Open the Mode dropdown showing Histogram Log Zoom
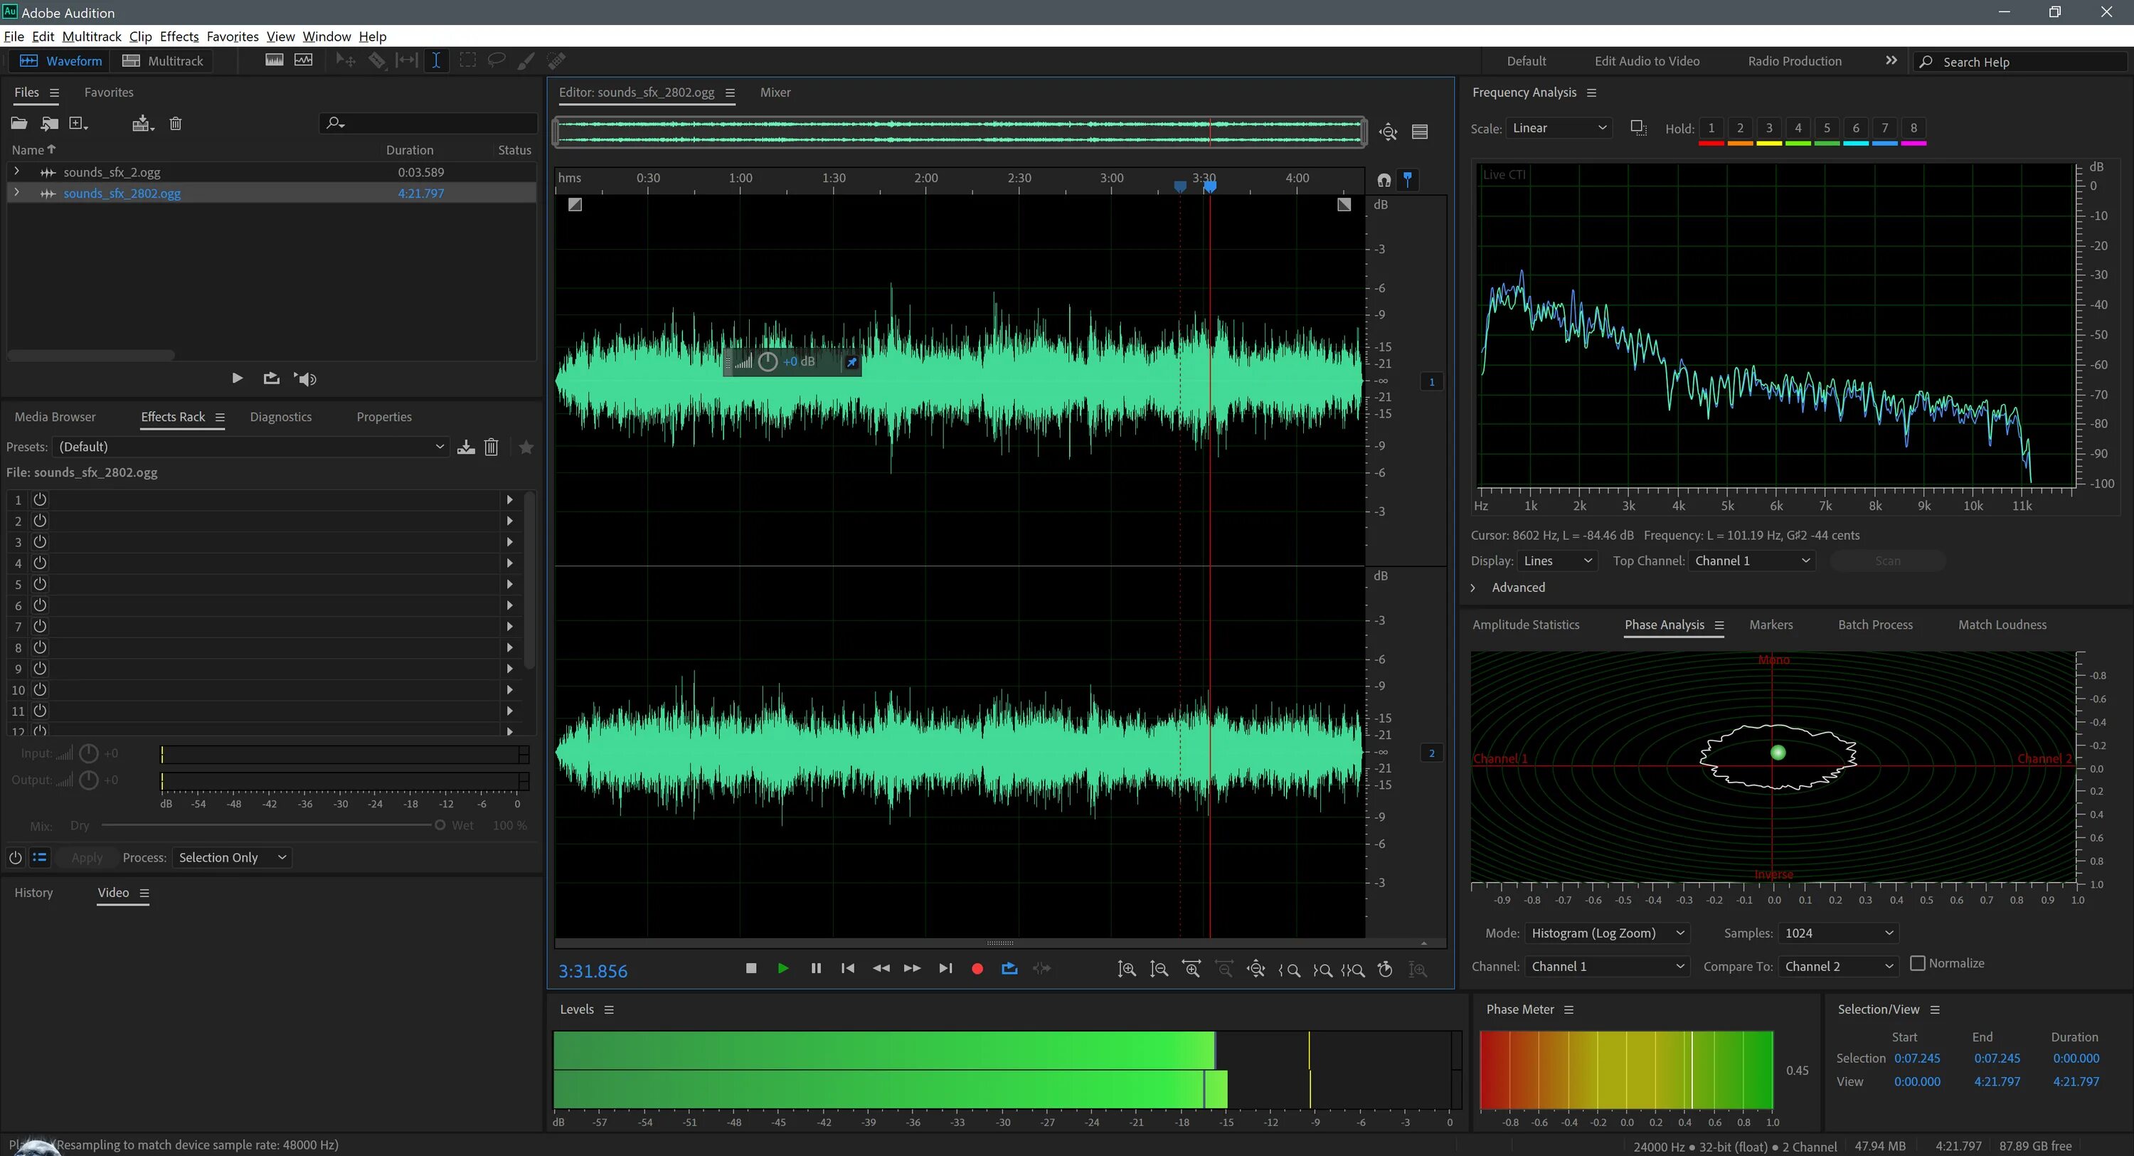 point(1603,933)
